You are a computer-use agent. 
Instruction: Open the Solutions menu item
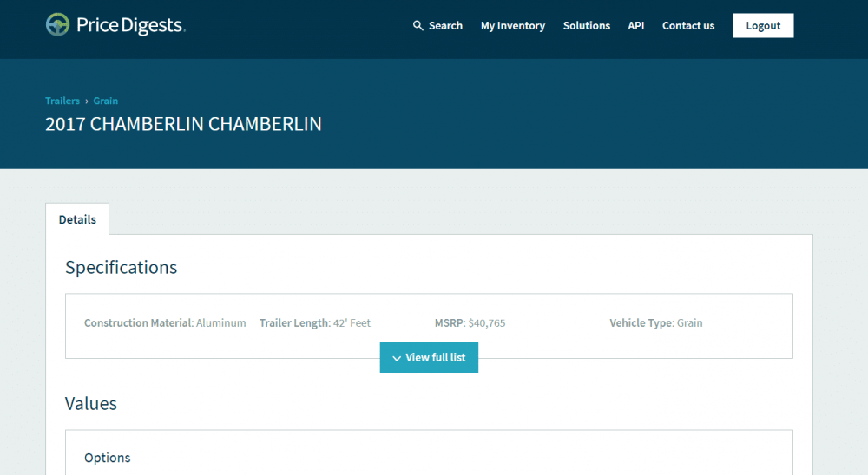coord(586,26)
